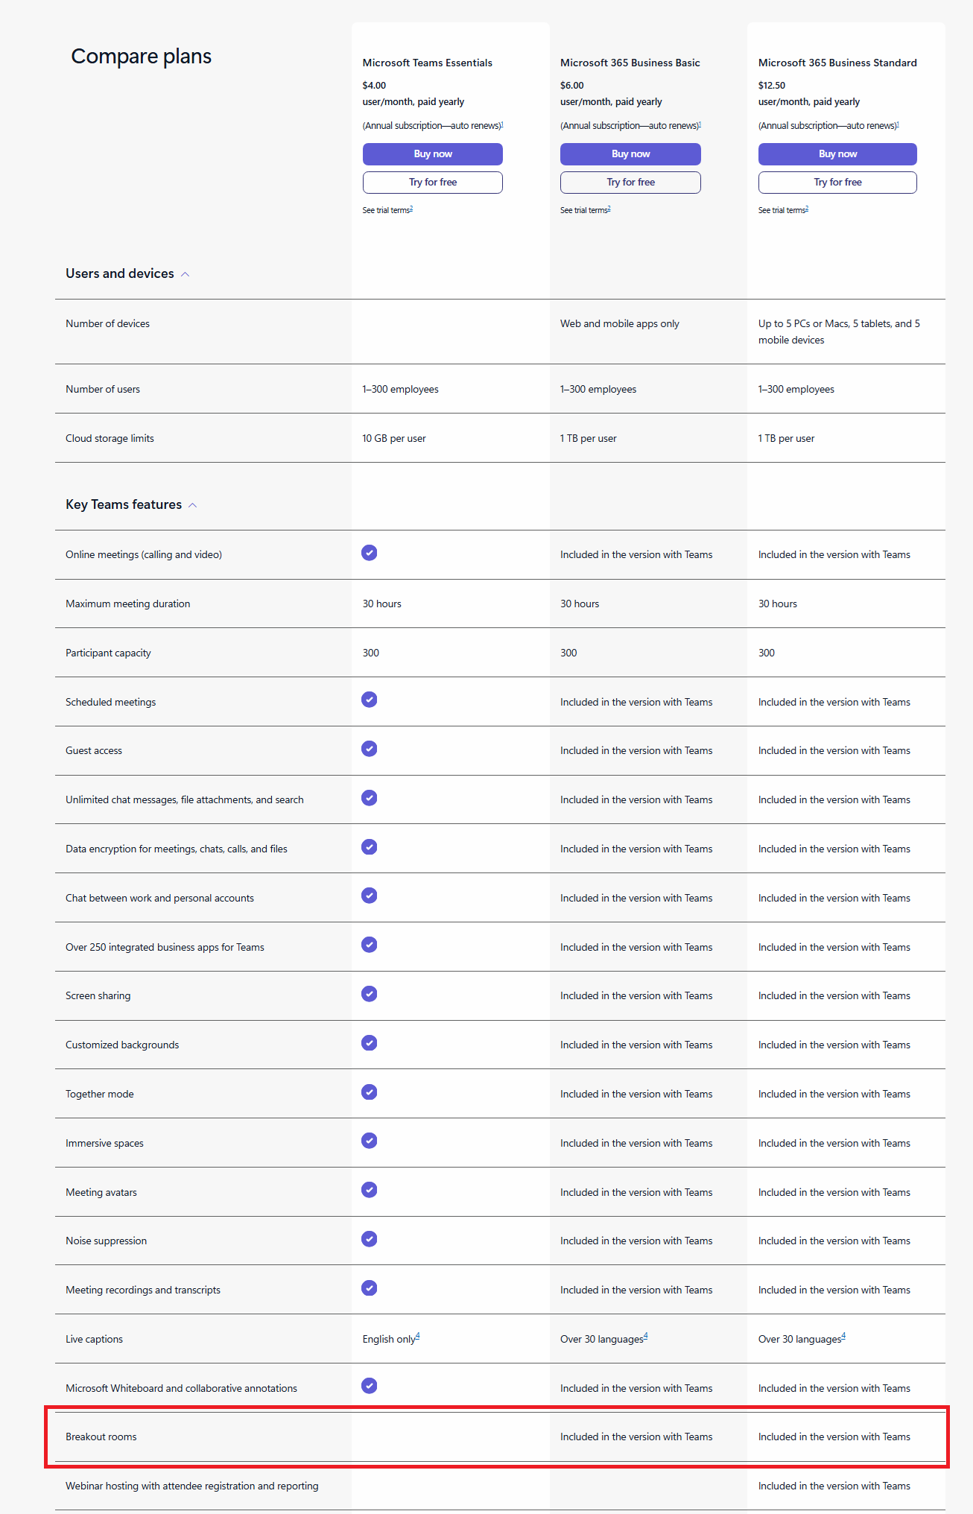Click checkmark in Unlimited chat messages row
Viewport: 973px width, 1514px height.
[369, 798]
